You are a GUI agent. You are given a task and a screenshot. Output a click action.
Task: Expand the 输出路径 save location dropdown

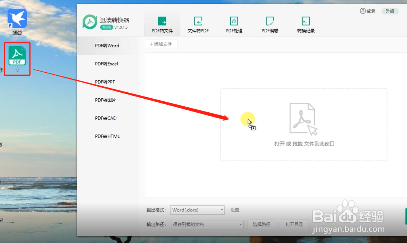[x=207, y=224]
